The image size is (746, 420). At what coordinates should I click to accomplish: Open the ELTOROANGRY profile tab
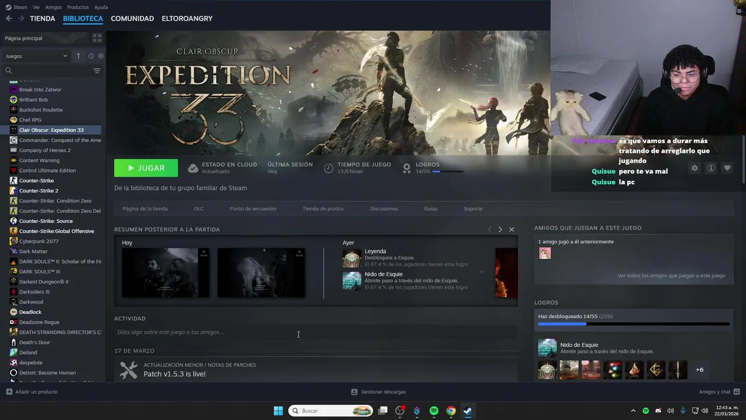coord(187,19)
